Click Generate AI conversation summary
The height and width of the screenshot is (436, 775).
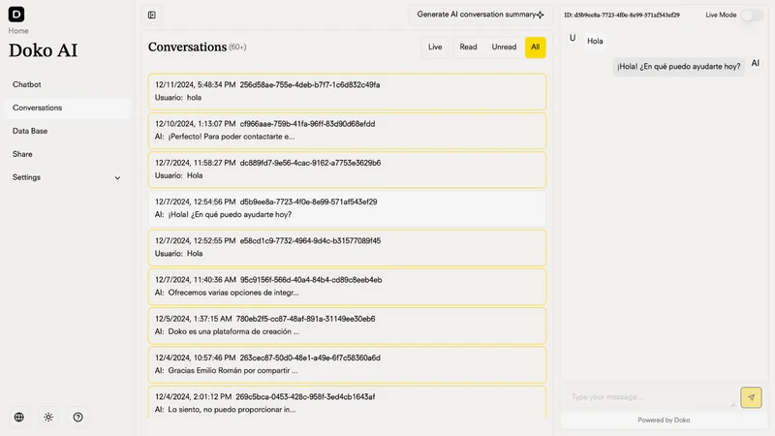480,15
